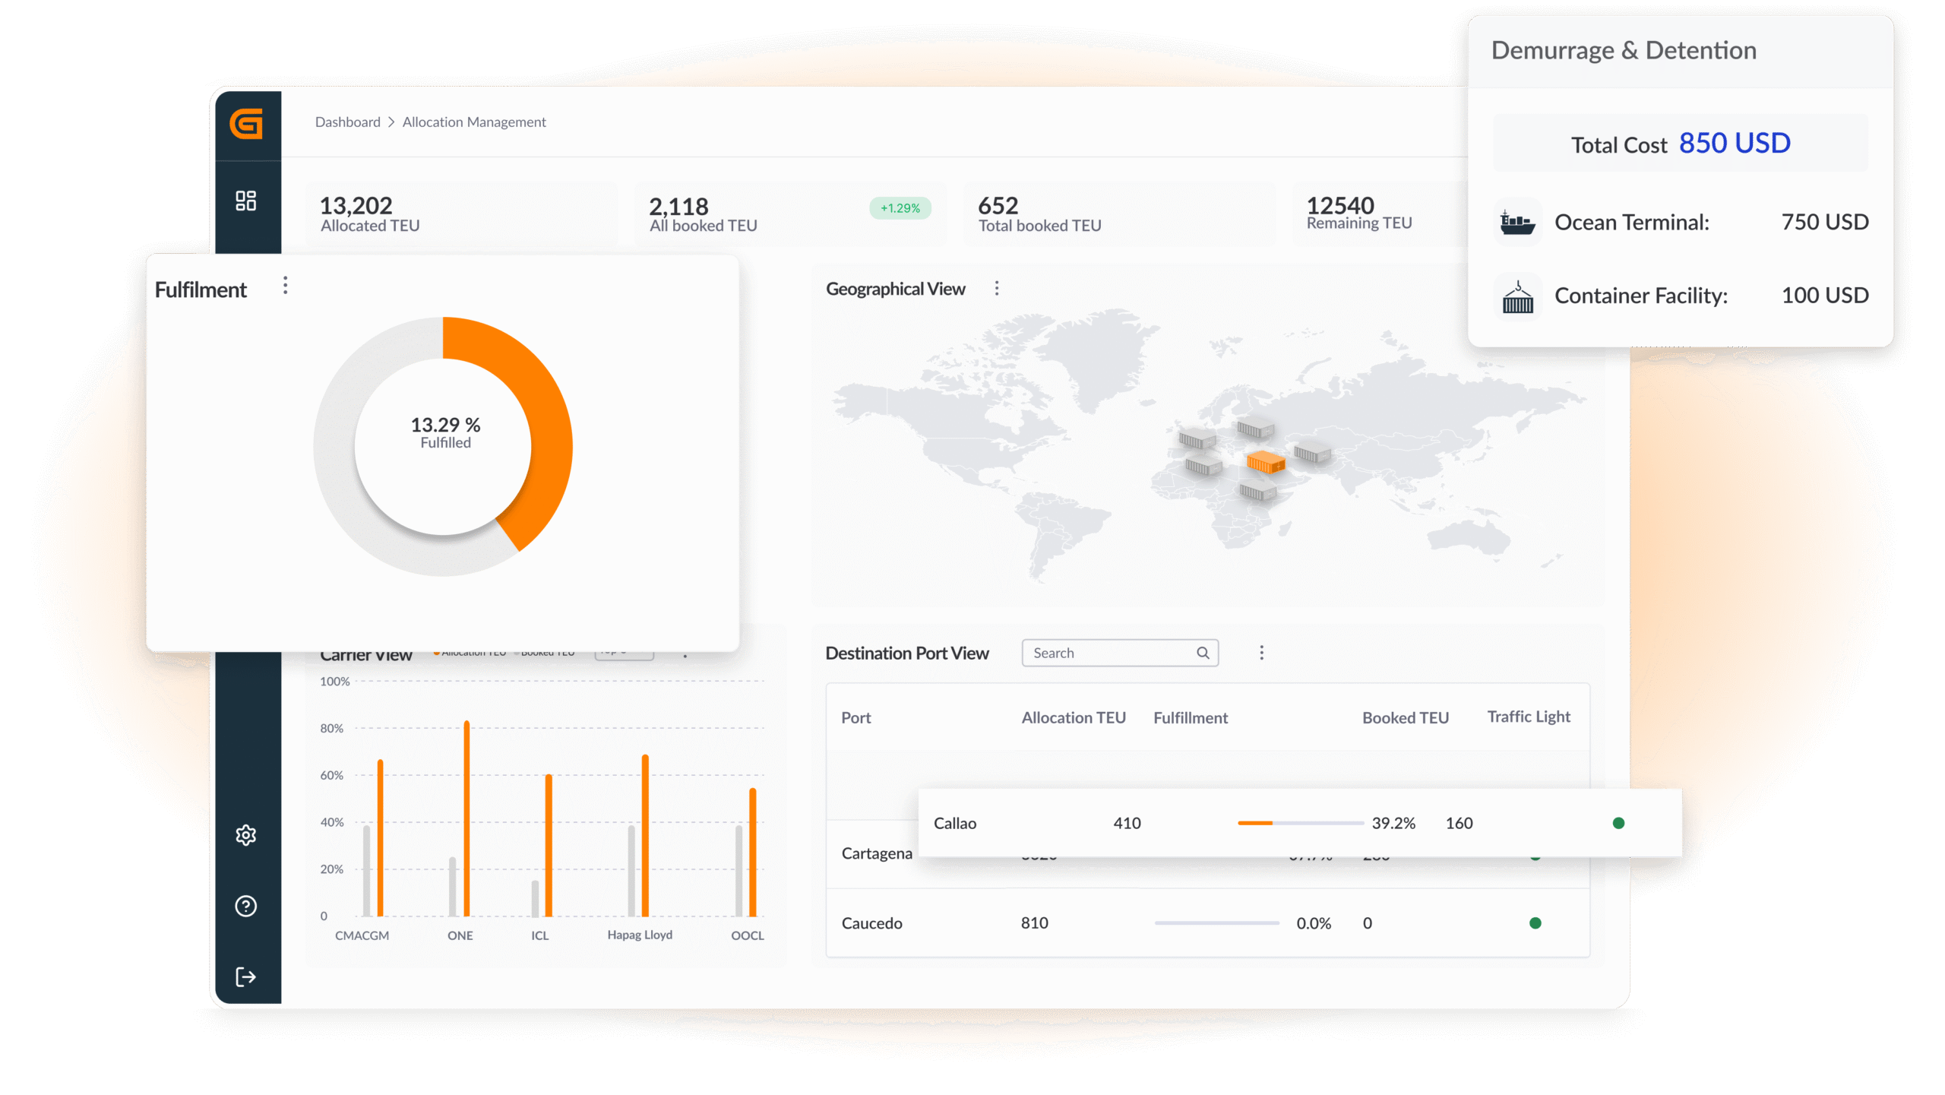
Task: Select the ship icon next to Ocean Terminal
Action: [x=1516, y=221]
